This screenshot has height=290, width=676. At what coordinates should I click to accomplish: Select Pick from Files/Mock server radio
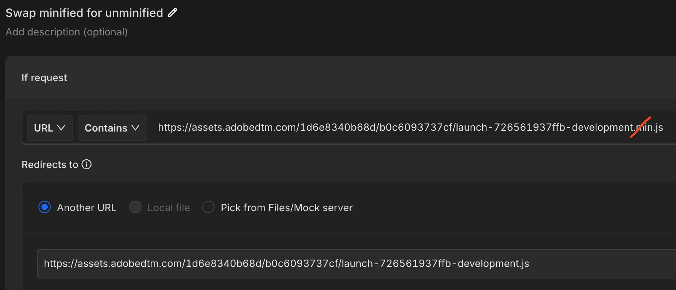coord(208,207)
